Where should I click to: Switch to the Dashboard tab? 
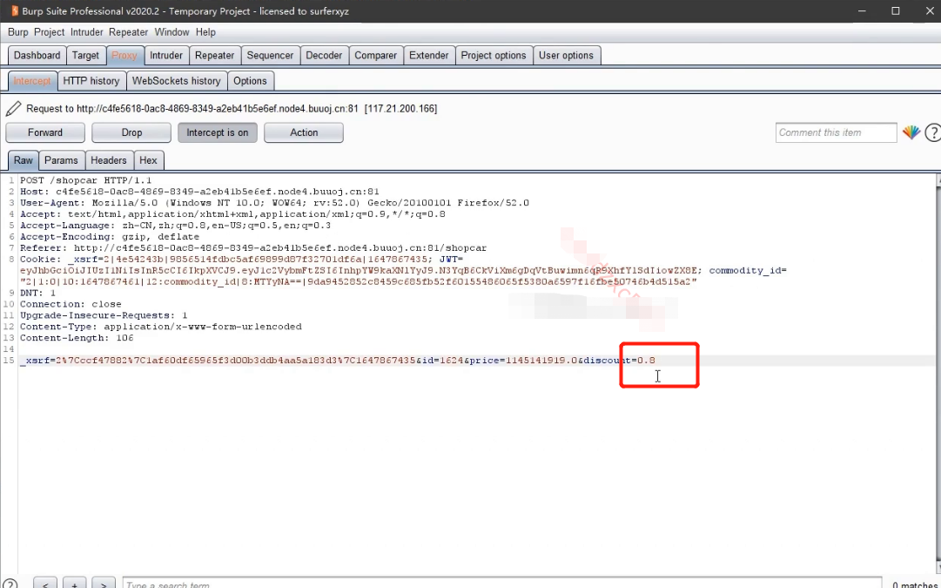(x=37, y=55)
